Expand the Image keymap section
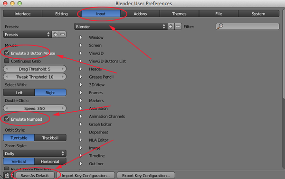285x179 pixels. click(x=81, y=148)
